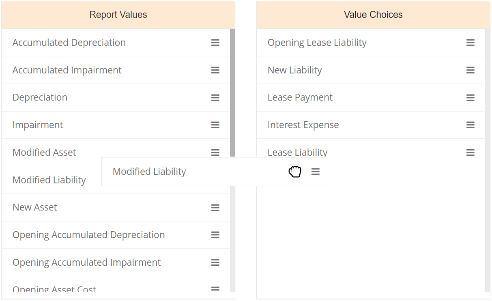The image size is (492, 301).
Task: Click drag handle for Opening Lease Liability
Action: pyautogui.click(x=471, y=43)
